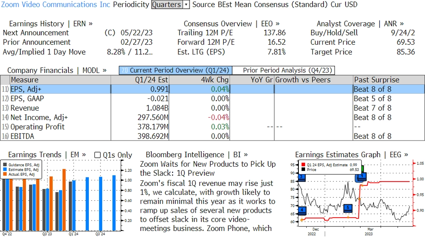
Task: Click Beat 5 of 8 for EPS GAAP
Action: (372, 99)
